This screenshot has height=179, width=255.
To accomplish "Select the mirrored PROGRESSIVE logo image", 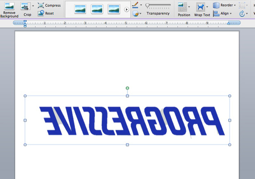I will tap(127, 121).
